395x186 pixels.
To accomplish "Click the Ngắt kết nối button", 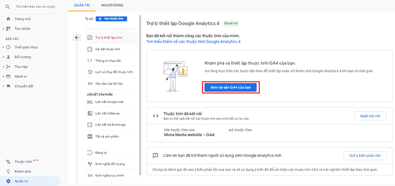I will [370, 116].
